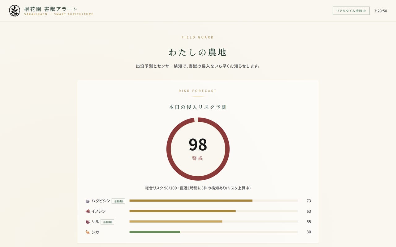This screenshot has height=247, width=396.
Task: Click the RISK FORECAST section label
Action: (x=198, y=91)
